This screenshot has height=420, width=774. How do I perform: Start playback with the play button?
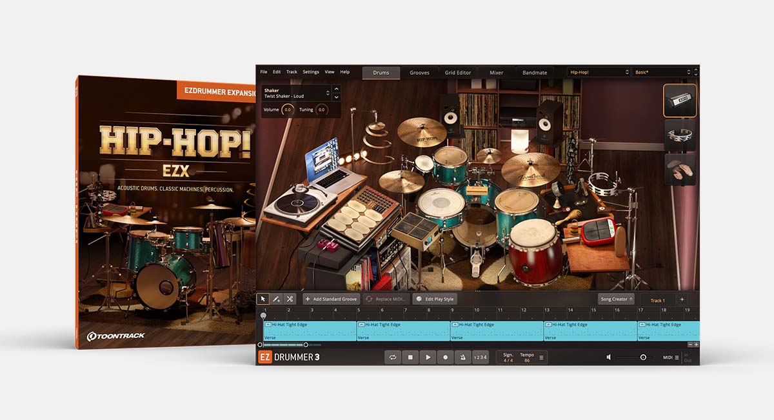[x=428, y=357]
